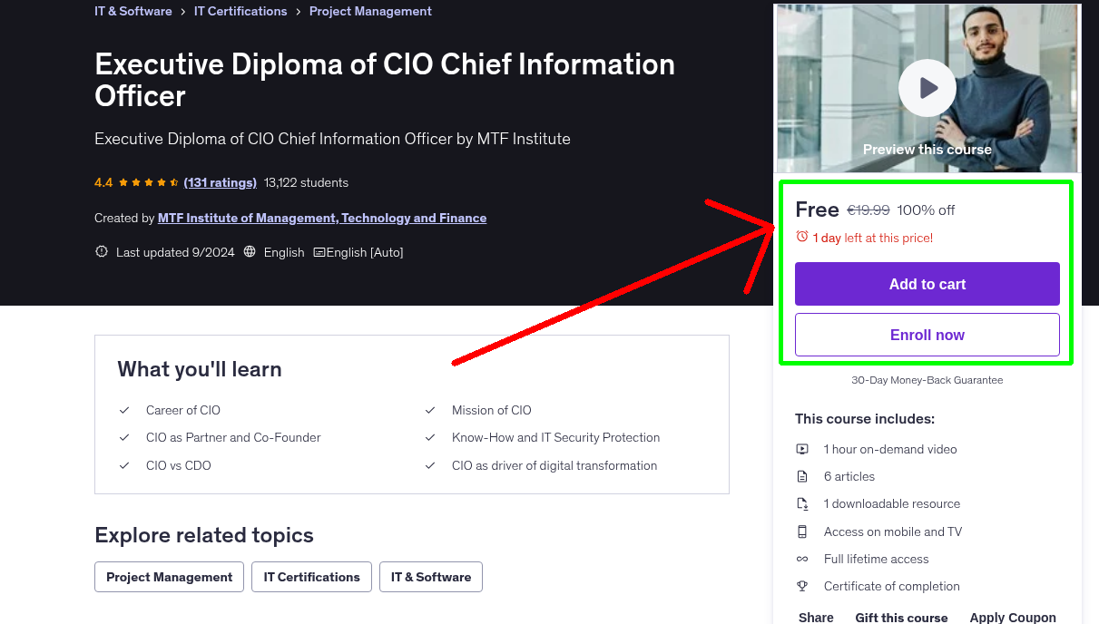Click Gift this course
The height and width of the screenshot is (624, 1099).
tap(901, 618)
